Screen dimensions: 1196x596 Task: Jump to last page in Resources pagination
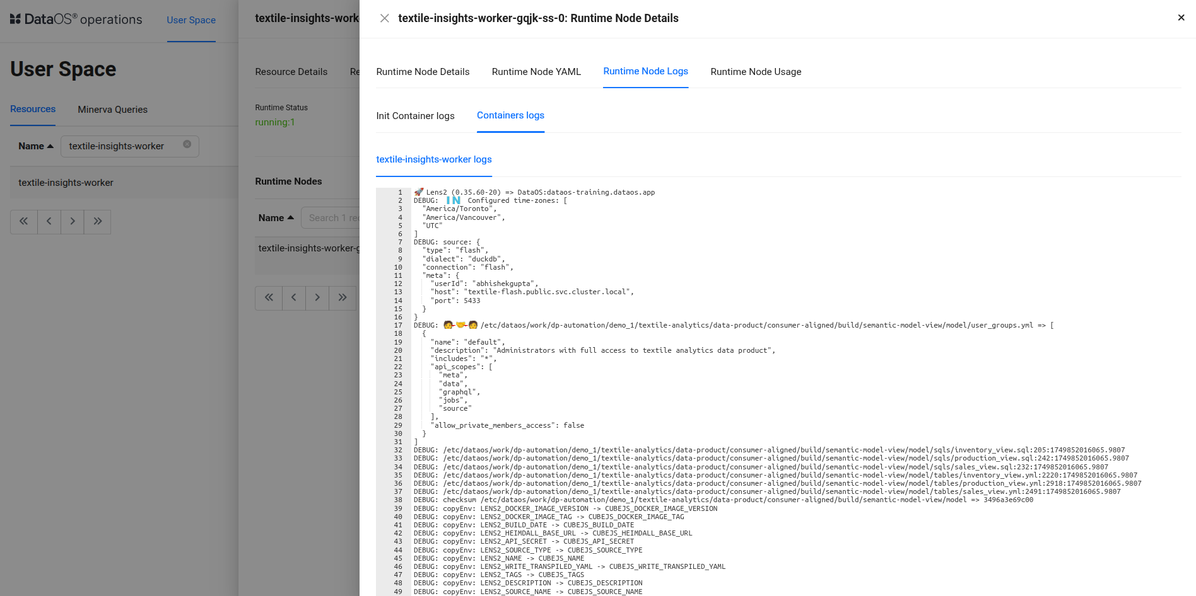click(98, 222)
